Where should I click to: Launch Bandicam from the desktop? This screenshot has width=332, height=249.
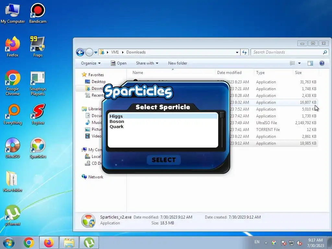[x=38, y=14]
